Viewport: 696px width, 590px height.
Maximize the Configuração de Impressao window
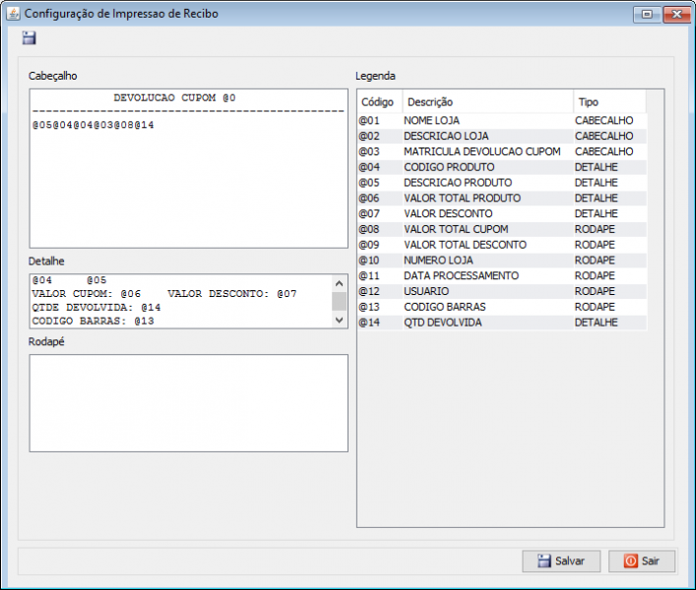coord(647,15)
